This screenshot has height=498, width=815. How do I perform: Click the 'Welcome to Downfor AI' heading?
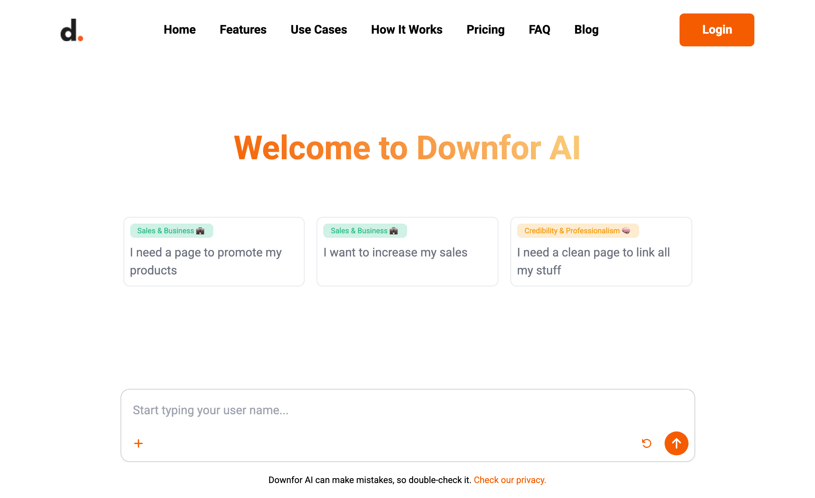(407, 148)
